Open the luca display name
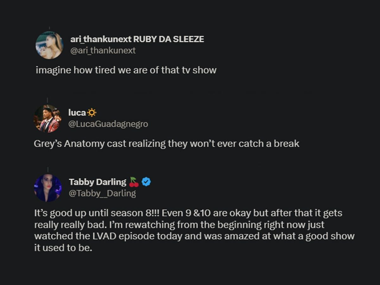Viewport: 380px width, 285px height. (x=77, y=112)
